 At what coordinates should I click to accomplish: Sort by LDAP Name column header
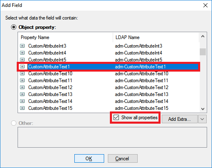pos(156,37)
